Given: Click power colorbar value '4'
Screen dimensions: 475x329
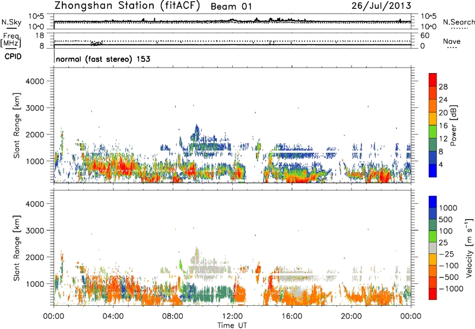Looking at the screenshot, I should (x=441, y=165).
